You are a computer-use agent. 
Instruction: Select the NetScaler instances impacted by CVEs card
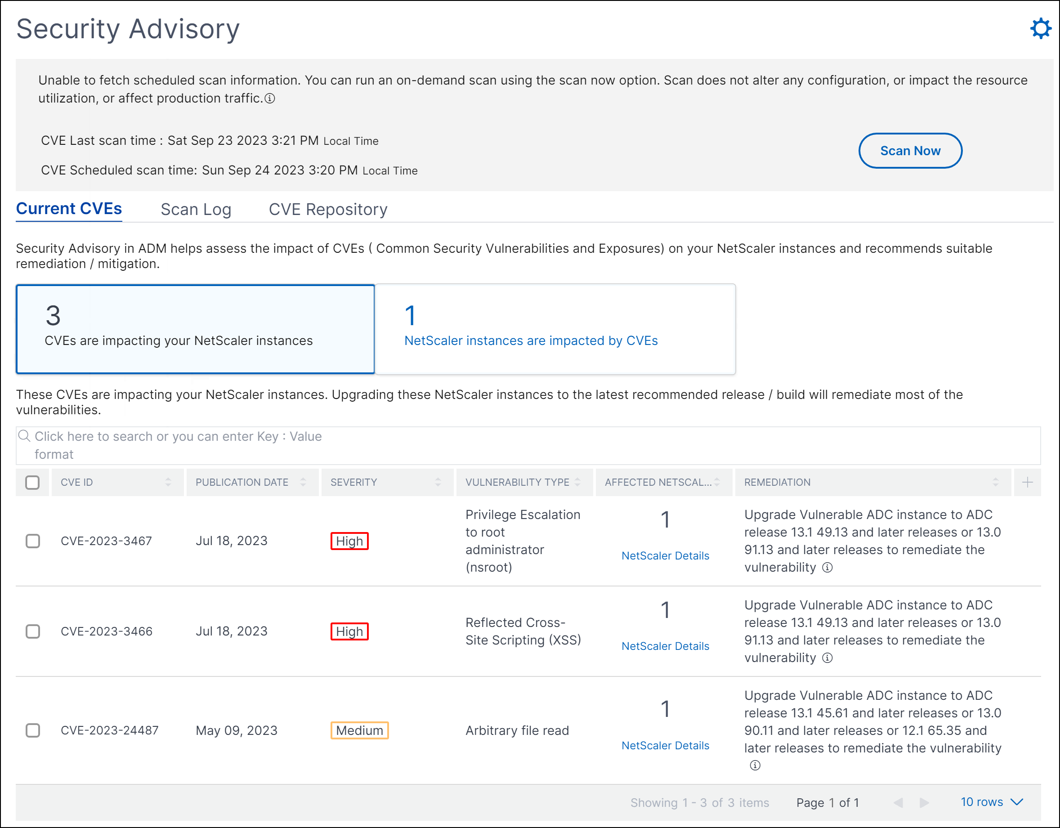point(556,329)
